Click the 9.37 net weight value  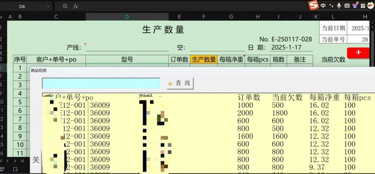click(x=317, y=167)
